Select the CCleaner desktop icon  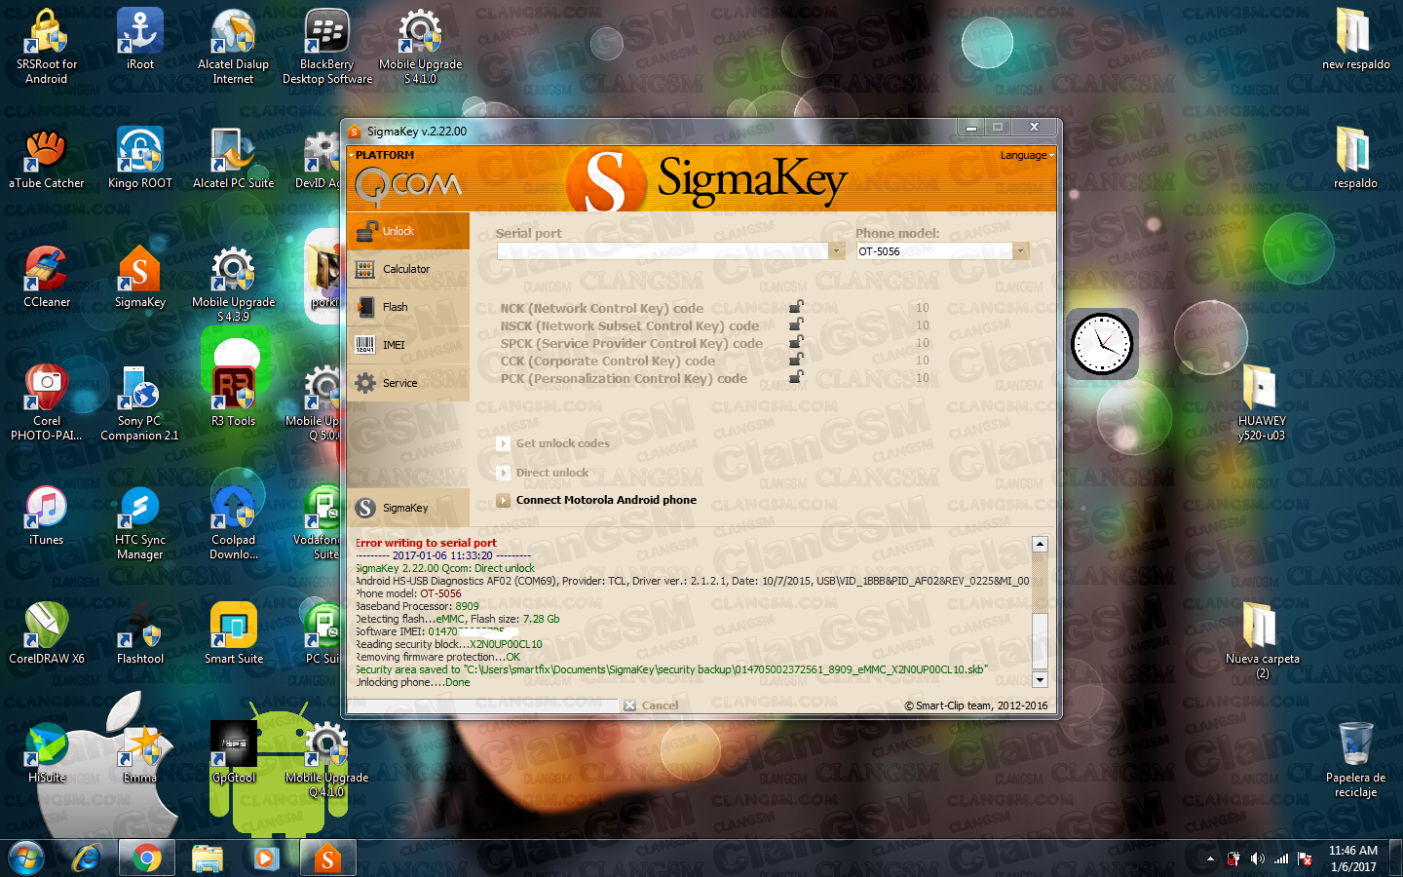tap(47, 278)
